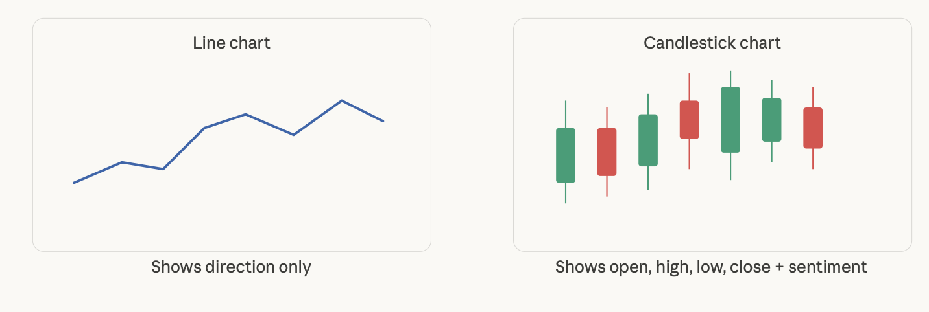This screenshot has width=929, height=312.
Task: Select the upper wick of tallest green candle
Action: (x=730, y=78)
